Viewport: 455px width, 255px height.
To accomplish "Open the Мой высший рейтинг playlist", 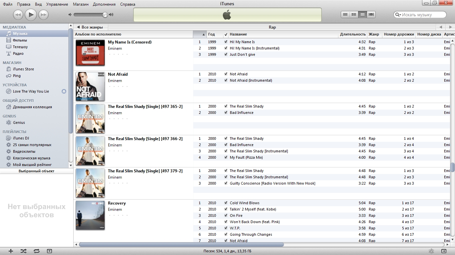I will [x=34, y=165].
